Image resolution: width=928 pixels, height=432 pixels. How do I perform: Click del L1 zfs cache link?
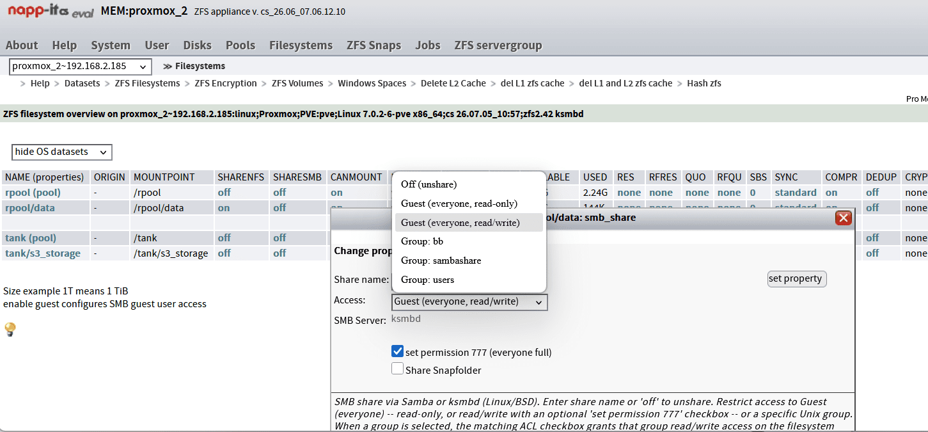coord(533,83)
